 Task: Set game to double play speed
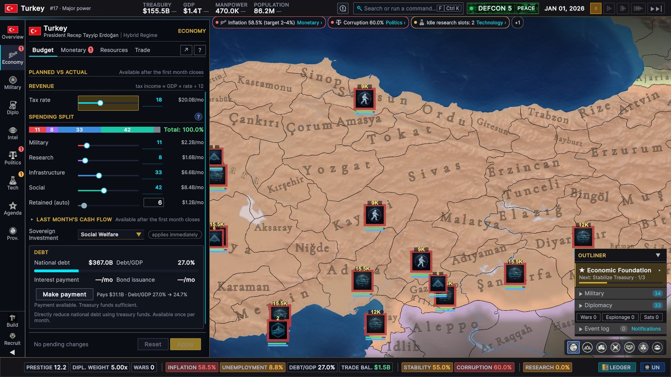(623, 8)
